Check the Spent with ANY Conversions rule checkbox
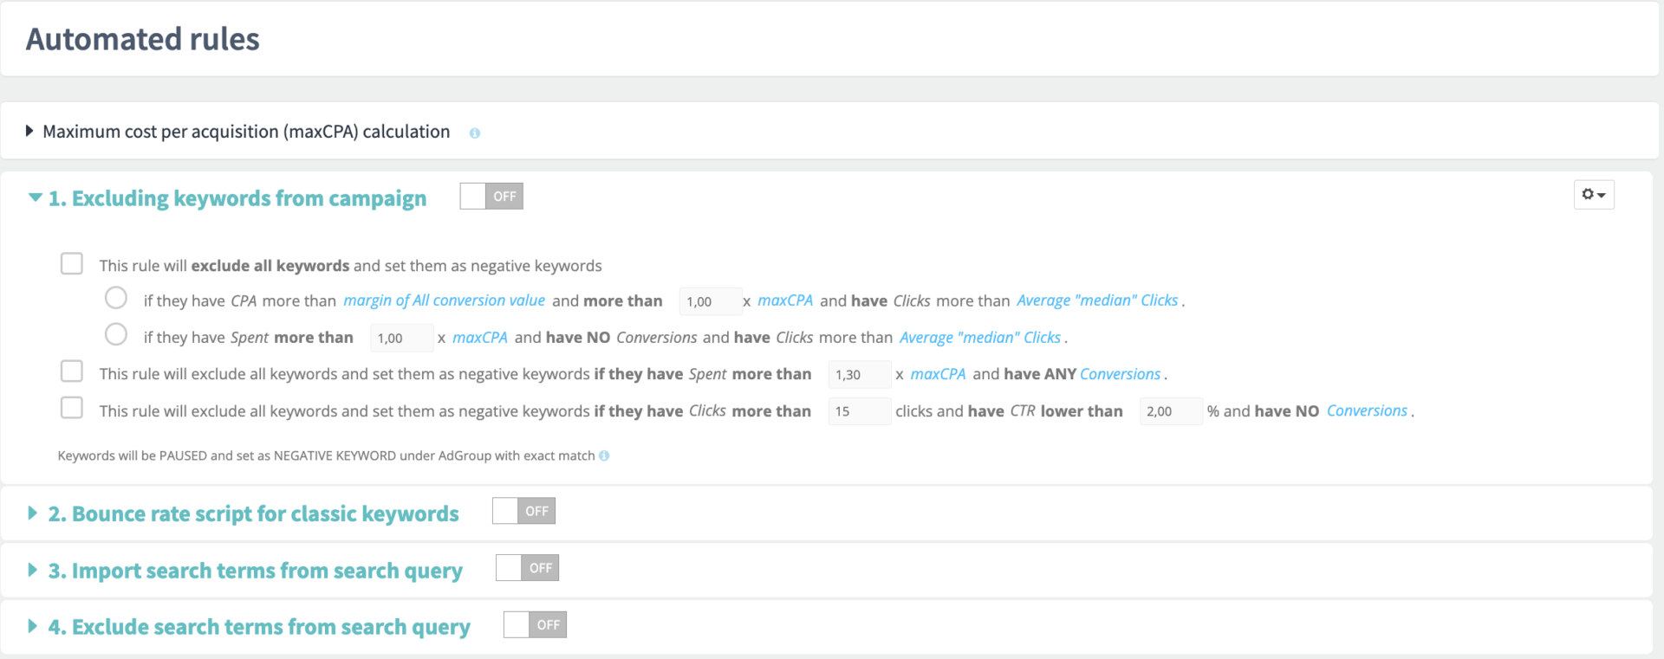The image size is (1664, 659). tap(72, 371)
